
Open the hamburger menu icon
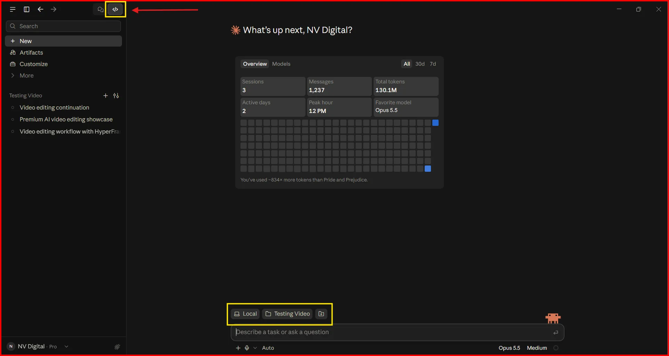coord(13,9)
